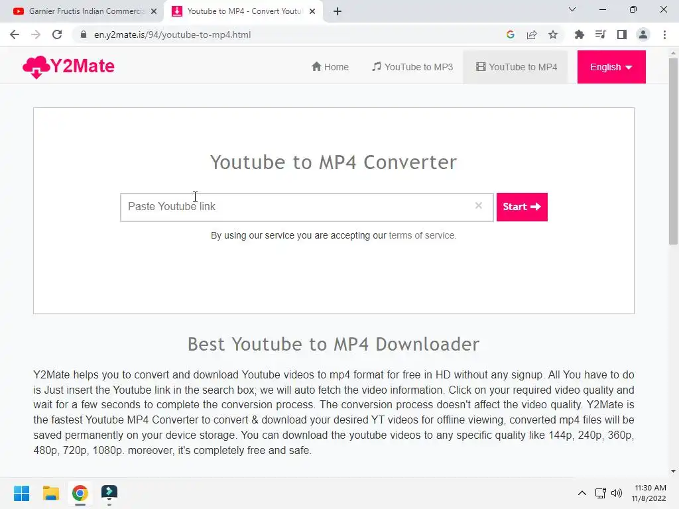
Task: Go to the Home nav item
Action: point(330,67)
